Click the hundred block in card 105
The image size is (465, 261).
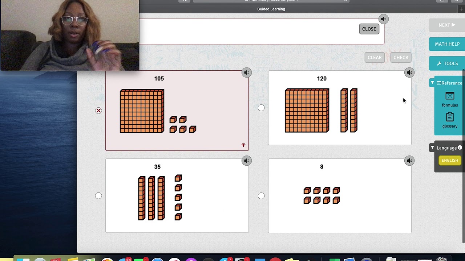142,111
